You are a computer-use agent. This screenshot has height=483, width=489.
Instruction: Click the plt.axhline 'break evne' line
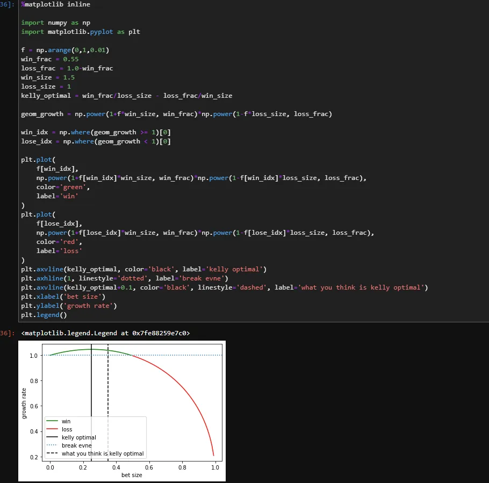coord(125,278)
